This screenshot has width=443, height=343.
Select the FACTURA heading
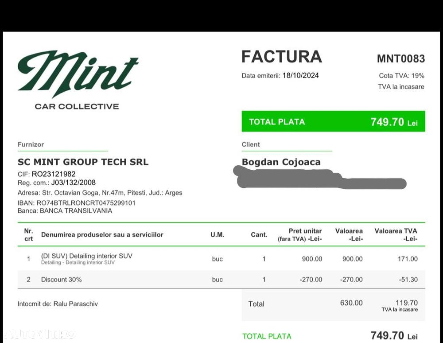(281, 57)
